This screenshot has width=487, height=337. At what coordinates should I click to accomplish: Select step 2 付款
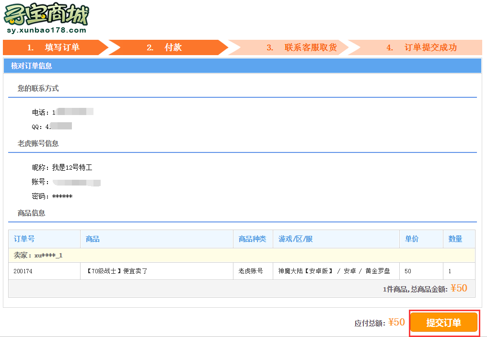164,47
